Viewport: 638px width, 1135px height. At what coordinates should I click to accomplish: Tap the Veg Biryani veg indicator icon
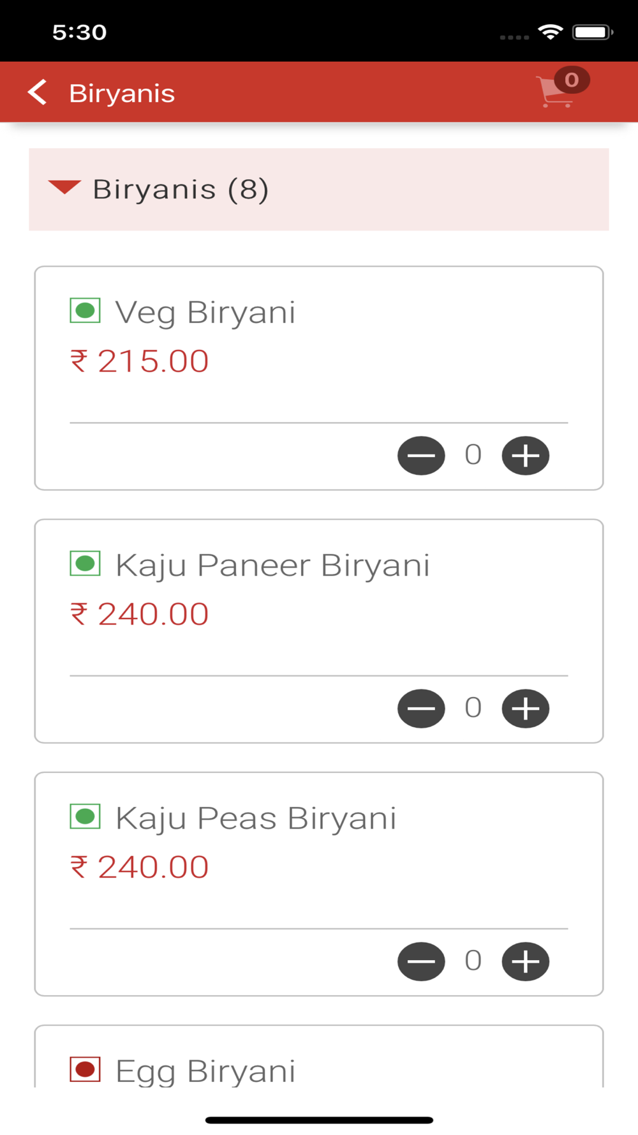point(85,311)
